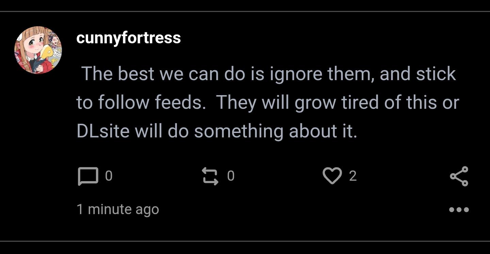The image size is (490, 254).
Task: View likers by clicking the like count 2
Action: click(353, 176)
